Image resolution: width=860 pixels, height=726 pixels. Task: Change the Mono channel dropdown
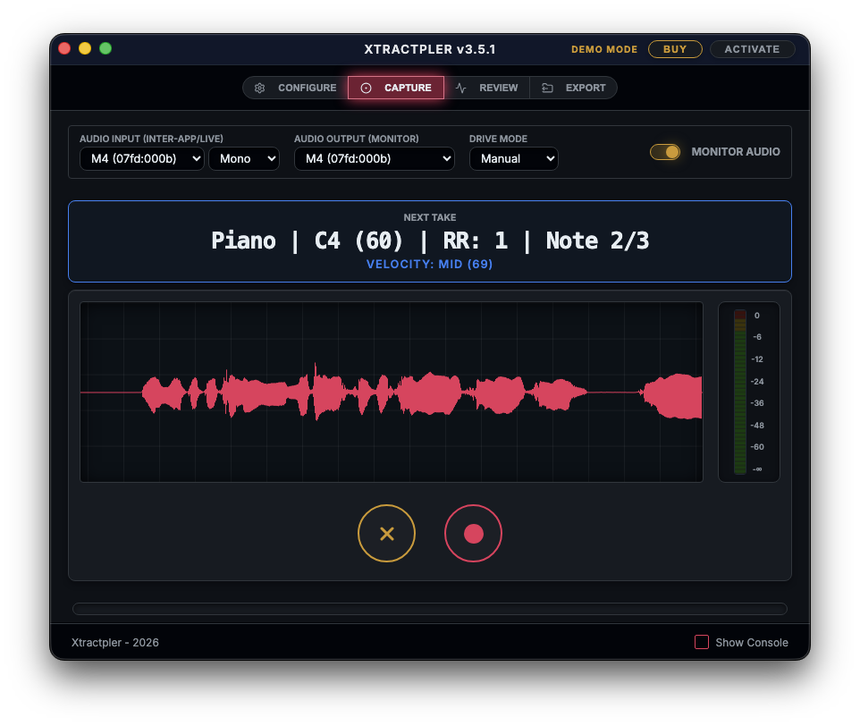tap(243, 158)
